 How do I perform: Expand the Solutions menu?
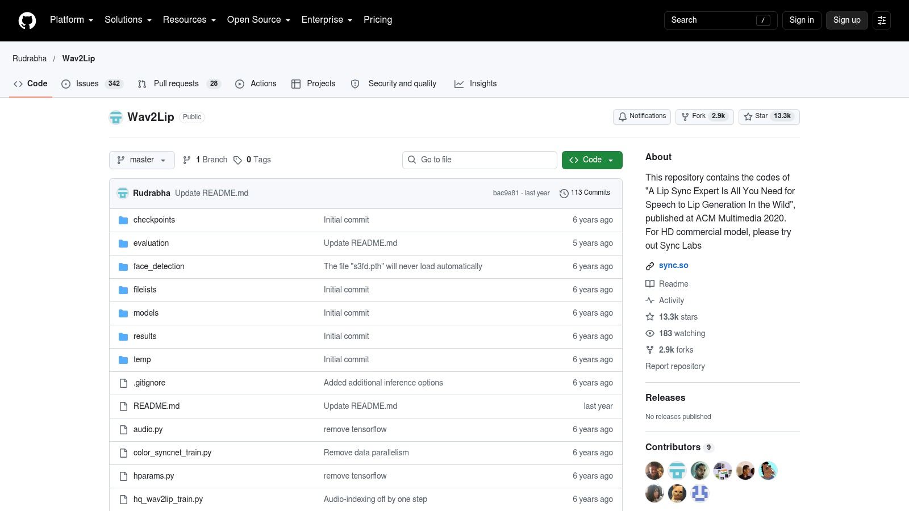click(x=128, y=20)
